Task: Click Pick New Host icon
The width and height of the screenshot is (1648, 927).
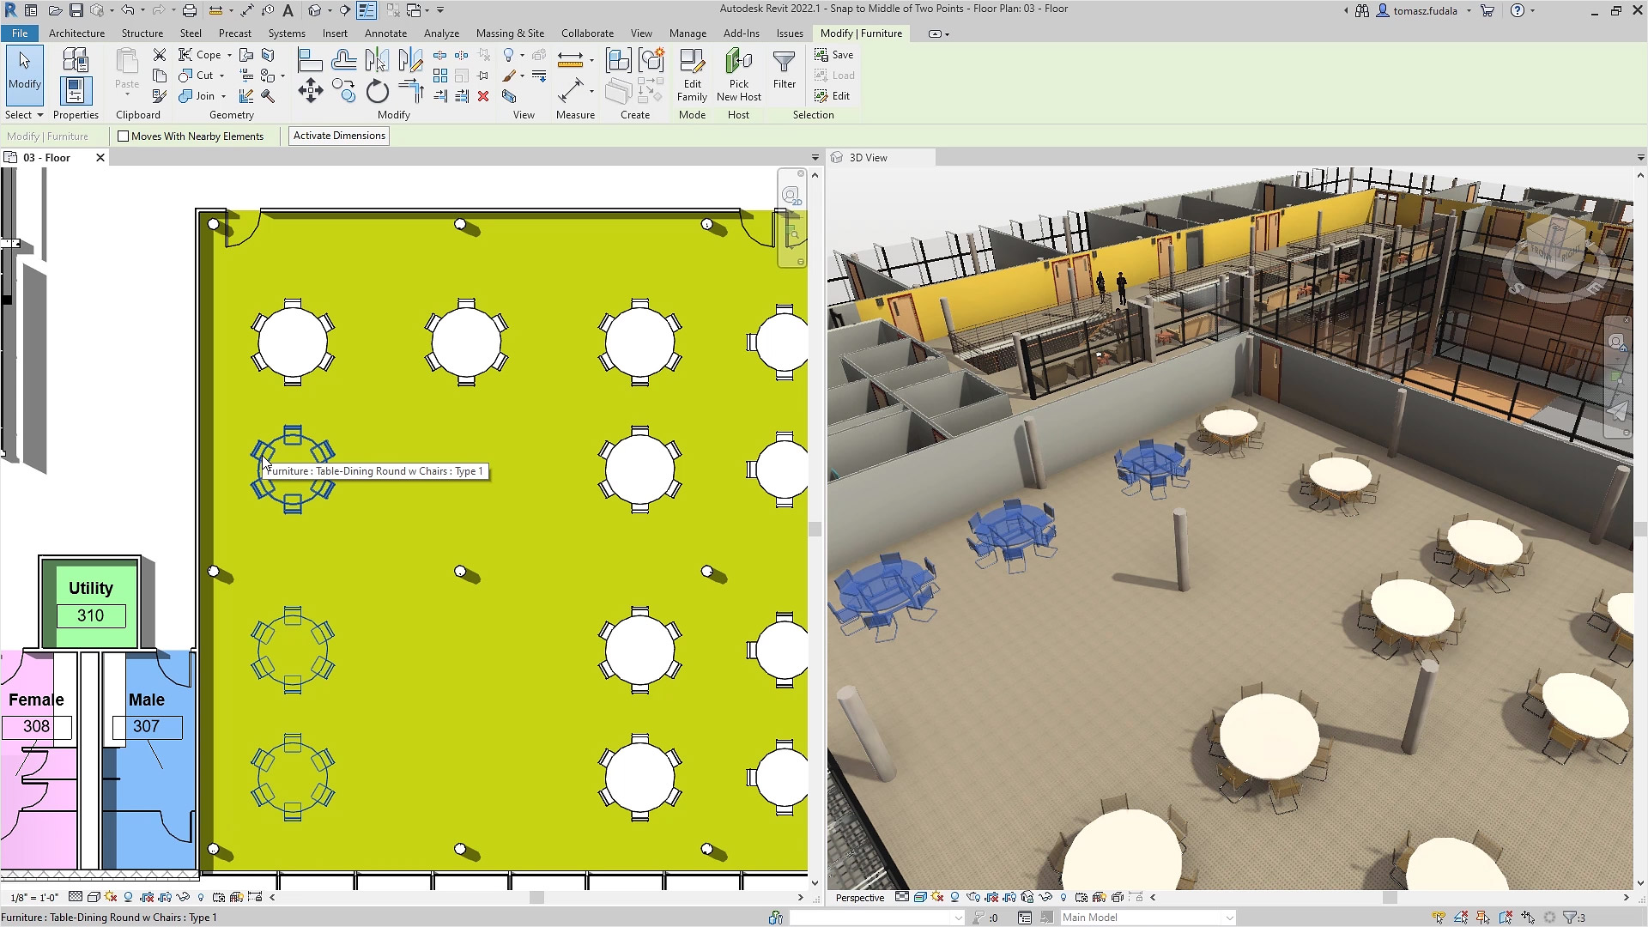Action: point(738,76)
